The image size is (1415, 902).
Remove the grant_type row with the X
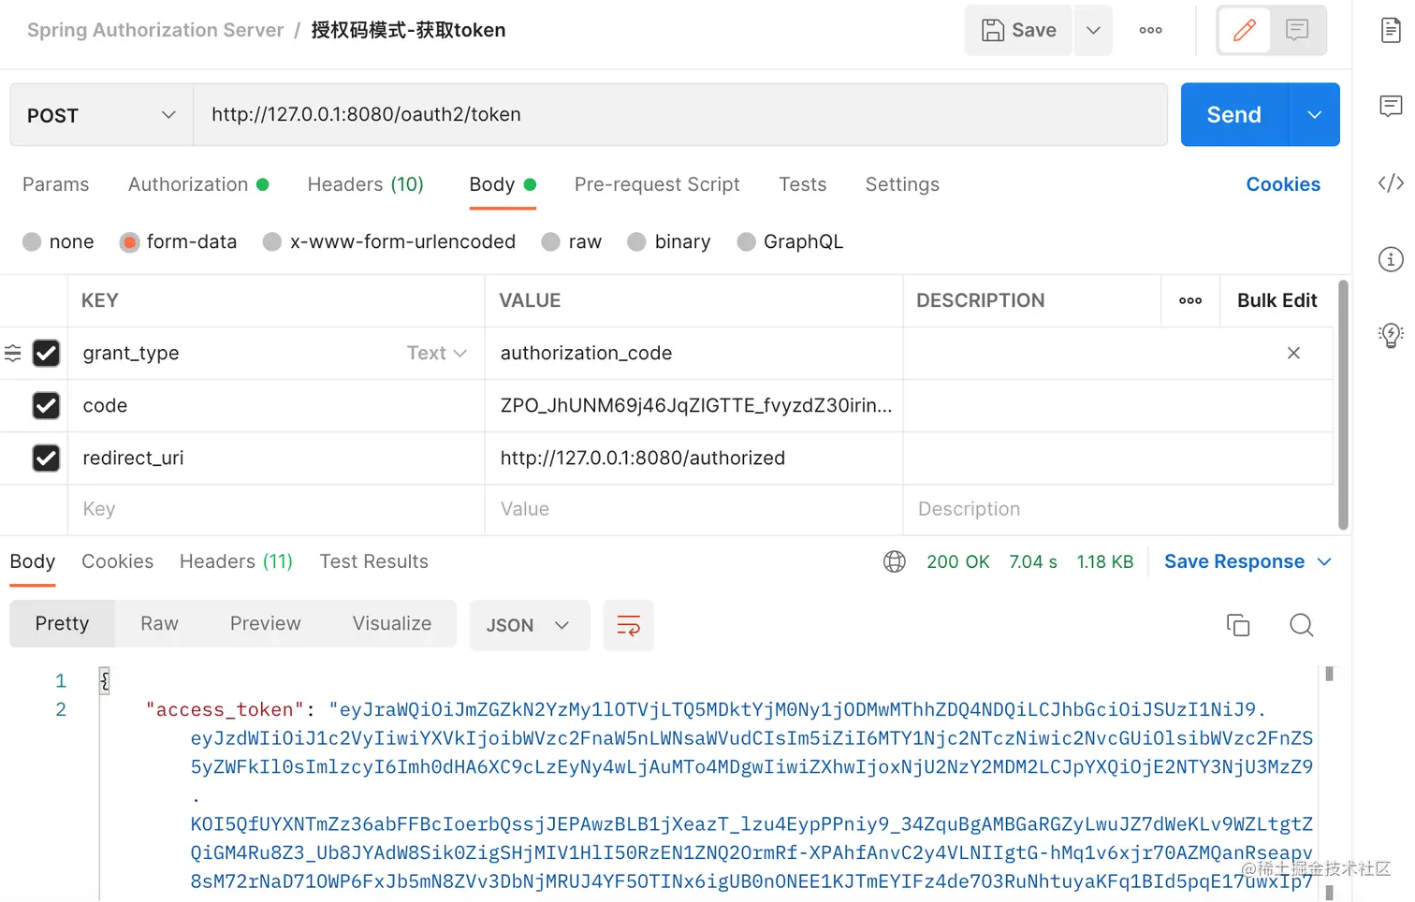coord(1293,353)
